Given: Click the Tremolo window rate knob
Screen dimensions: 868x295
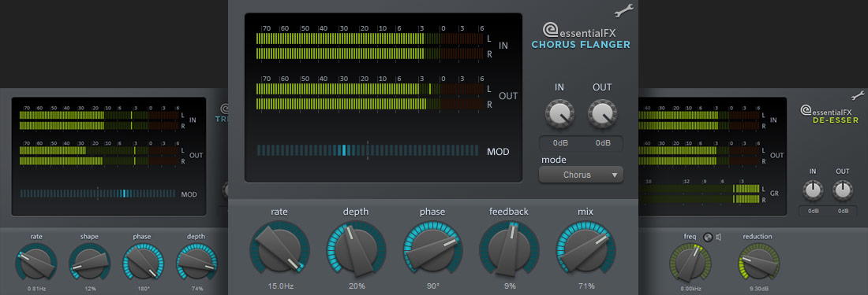Looking at the screenshot, I should (x=36, y=262).
